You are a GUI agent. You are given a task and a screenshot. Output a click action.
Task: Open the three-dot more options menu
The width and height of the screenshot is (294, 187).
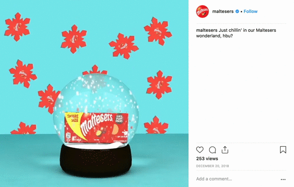click(283, 180)
